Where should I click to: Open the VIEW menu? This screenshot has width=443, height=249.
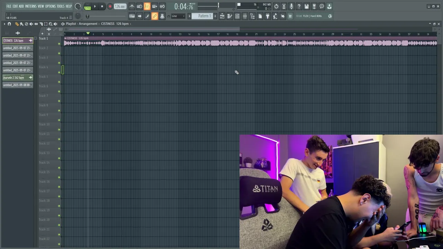click(x=41, y=6)
